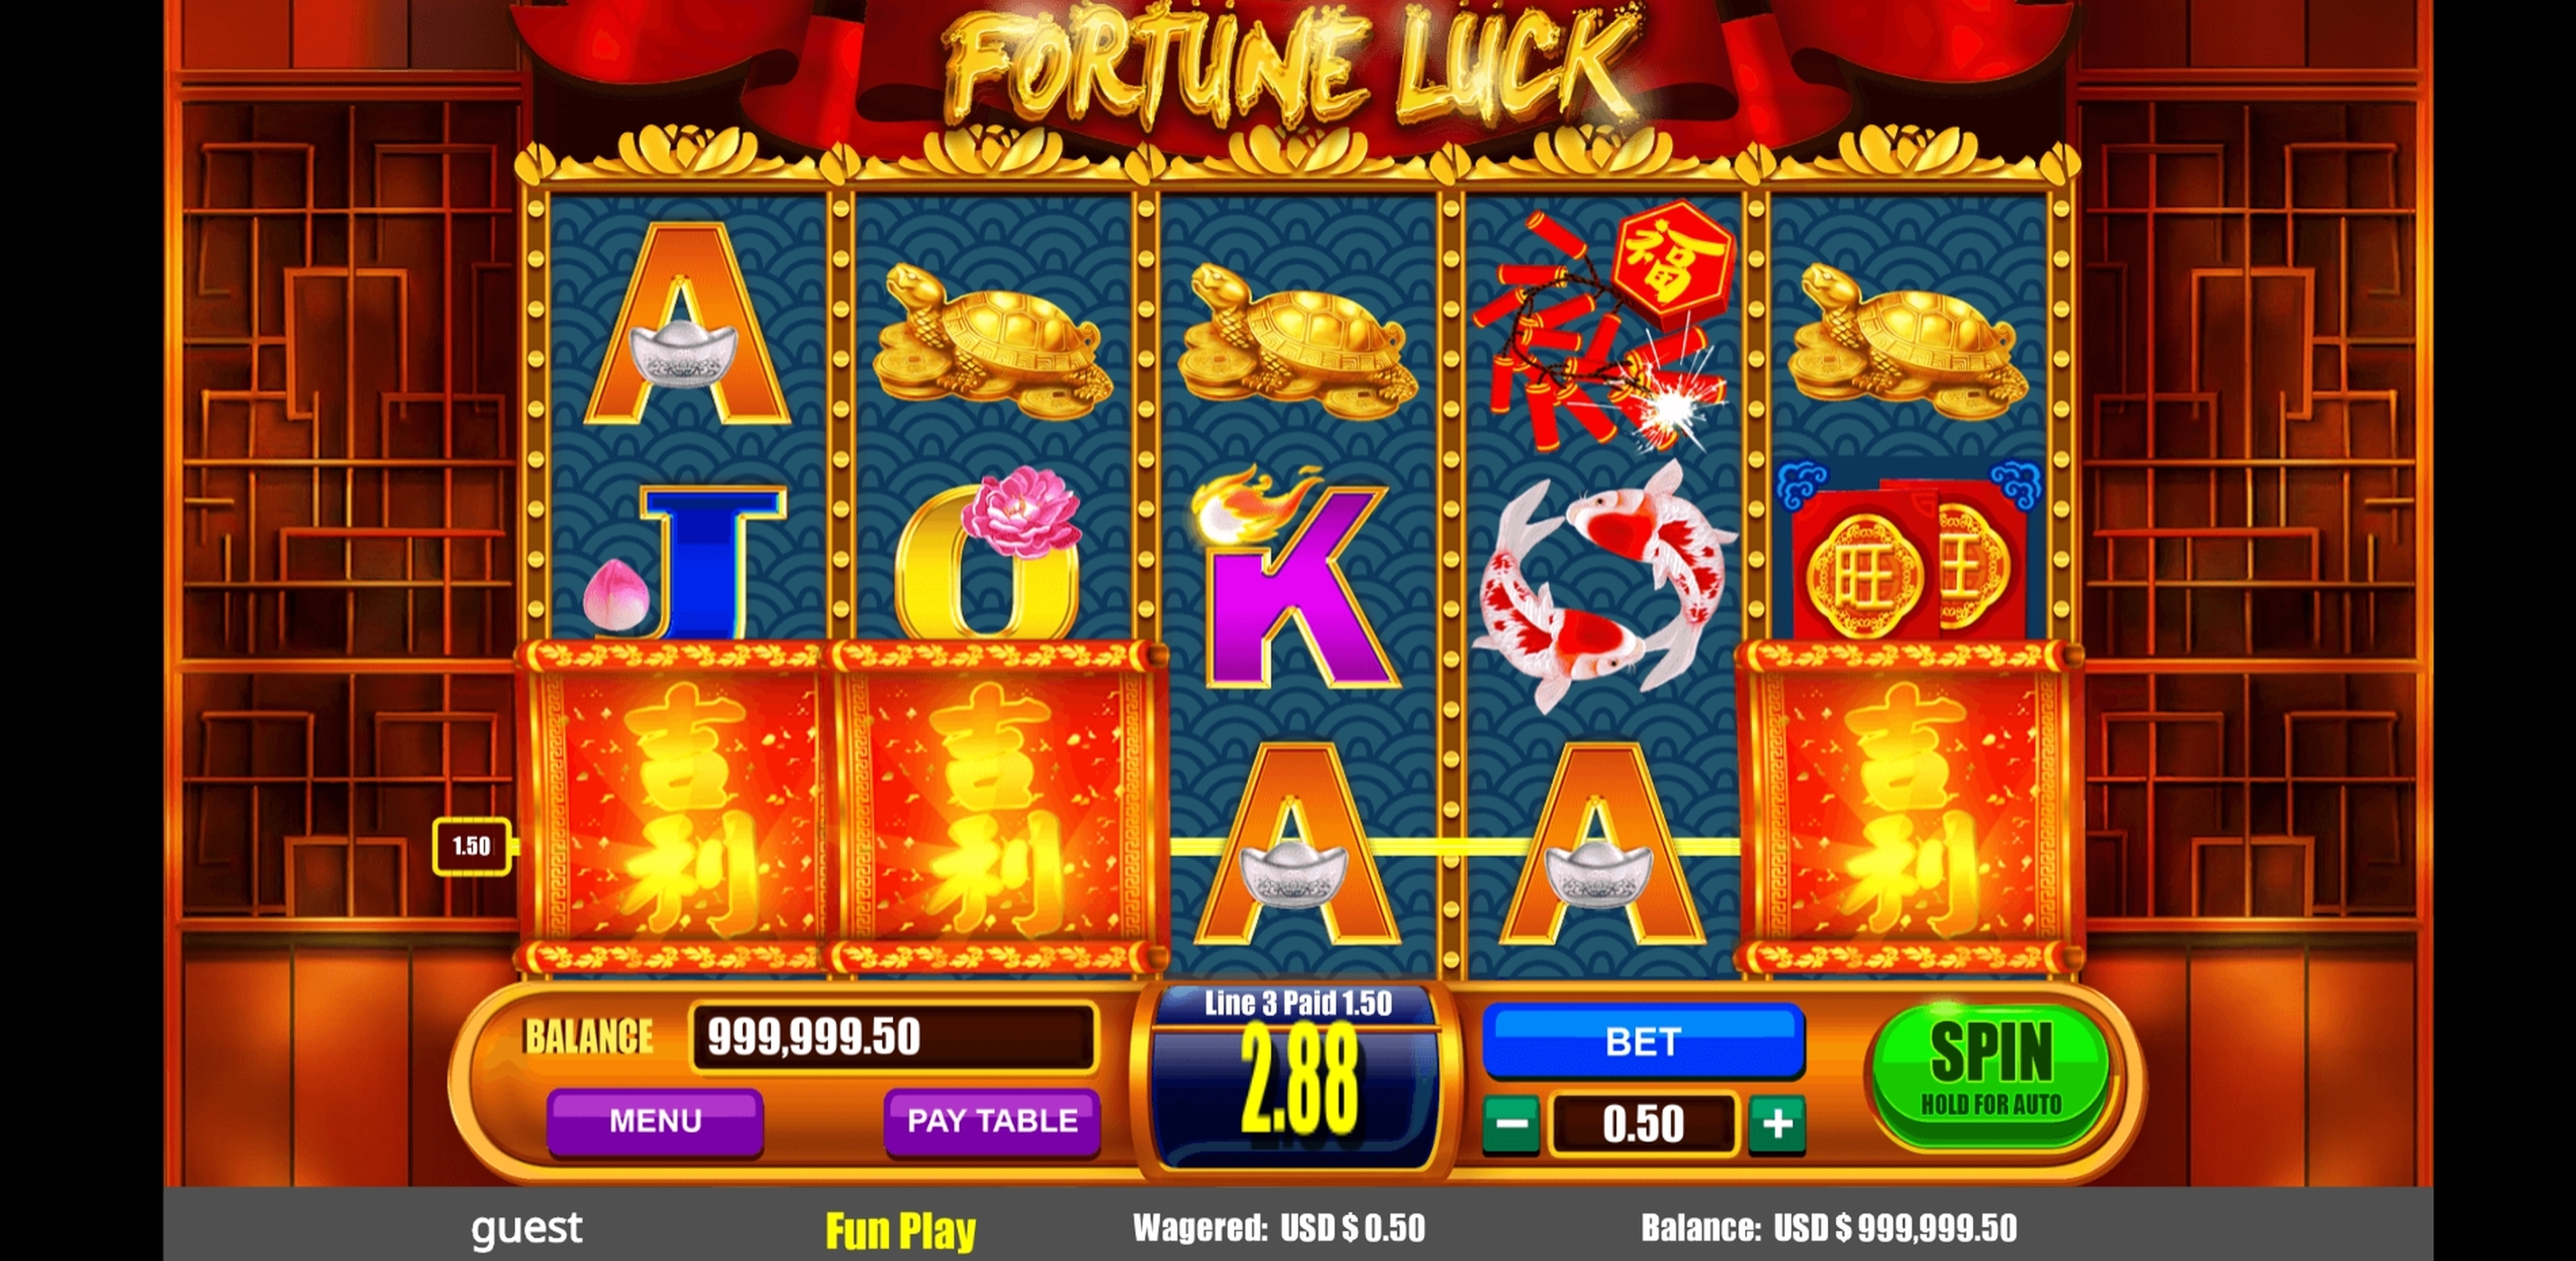Open the purple MENU button
Image resolution: width=2576 pixels, height=1261 pixels.
(x=655, y=1121)
